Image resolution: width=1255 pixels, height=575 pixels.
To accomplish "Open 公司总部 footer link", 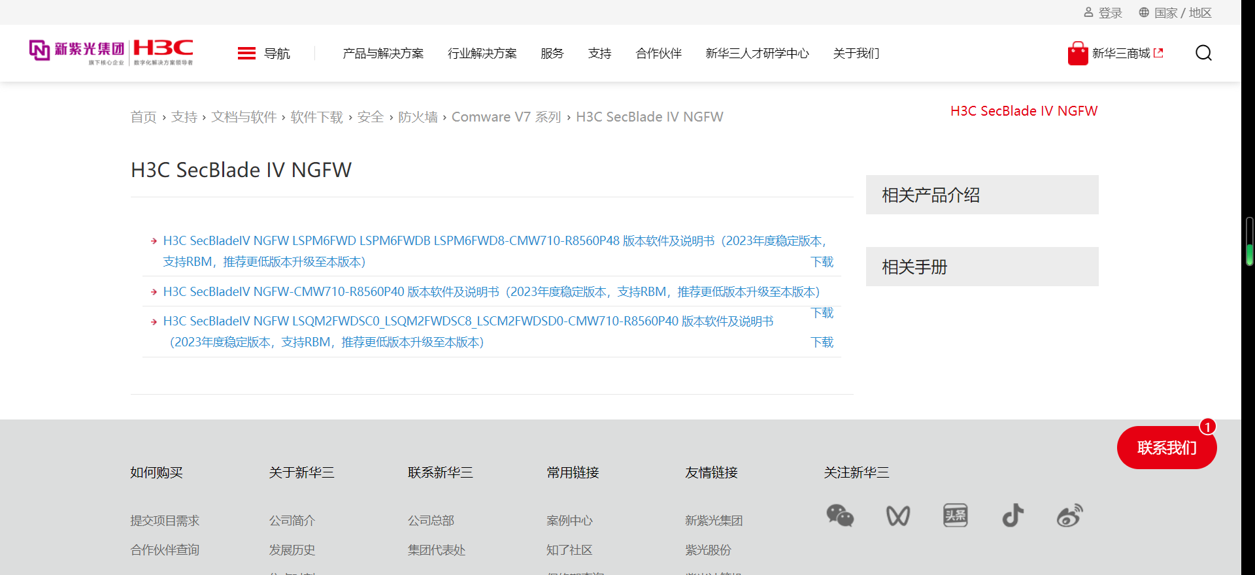I will click(x=431, y=521).
